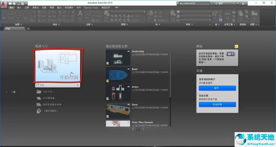This screenshot has height=147, width=276.
Task: Expand the Help dropdown arrow in title bar
Action: pyautogui.click(x=246, y=3)
